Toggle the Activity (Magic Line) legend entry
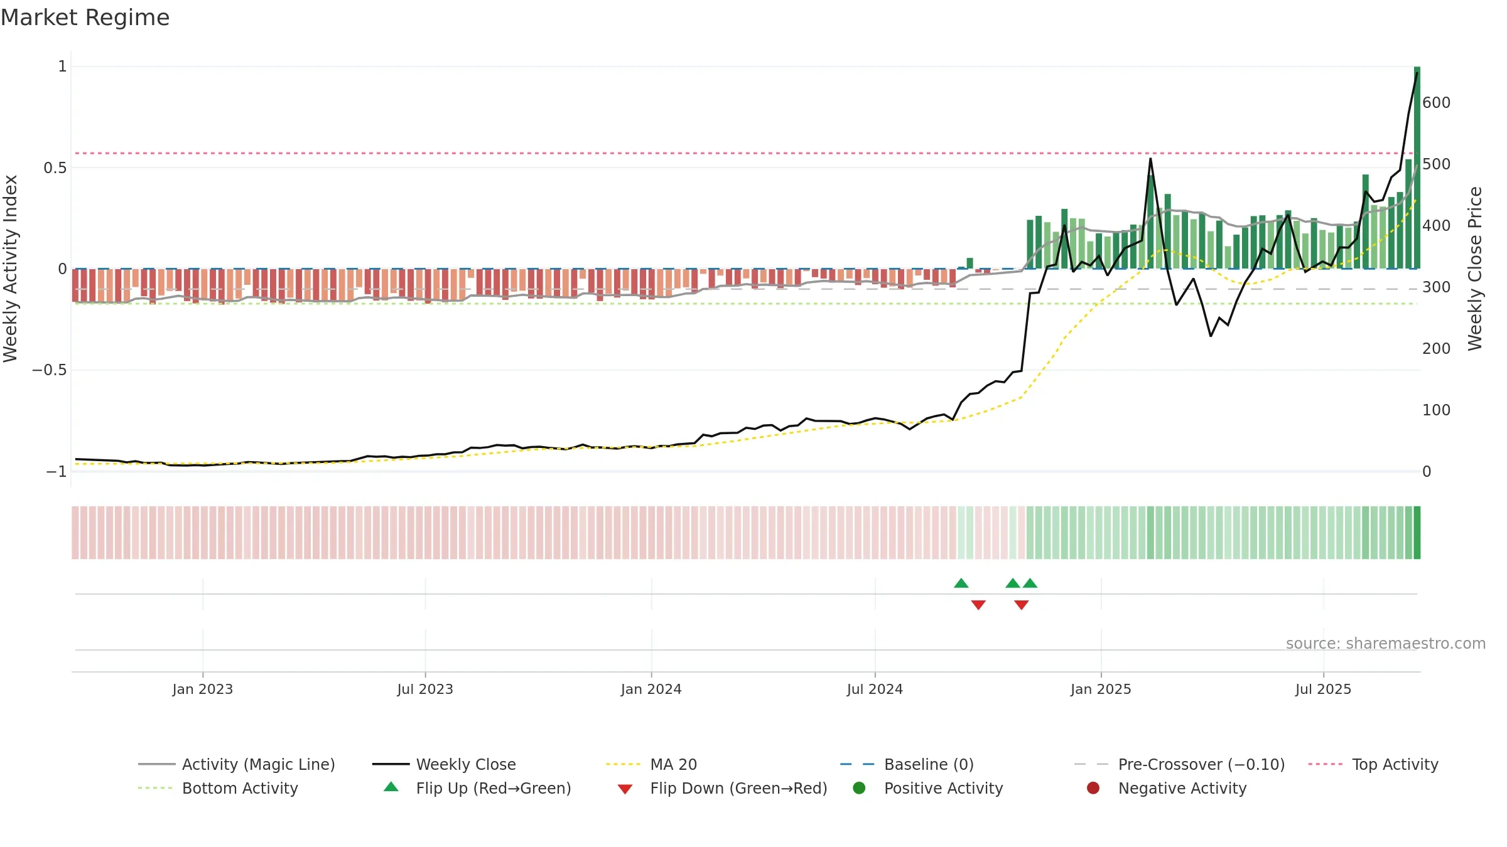This screenshot has width=1507, height=847. (237, 764)
